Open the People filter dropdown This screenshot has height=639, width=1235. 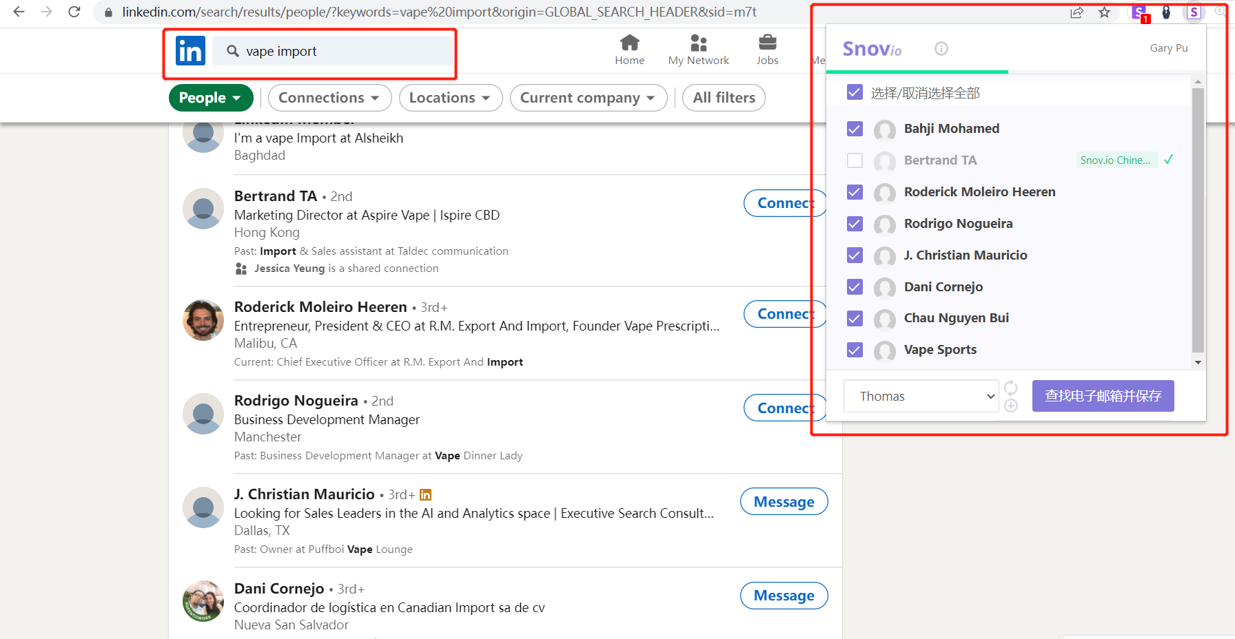(211, 98)
